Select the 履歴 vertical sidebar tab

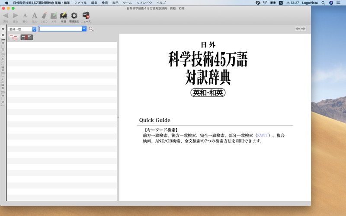pyautogui.click(x=3, y=46)
